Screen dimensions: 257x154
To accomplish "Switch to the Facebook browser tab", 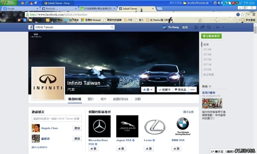I will [x=59, y=8].
